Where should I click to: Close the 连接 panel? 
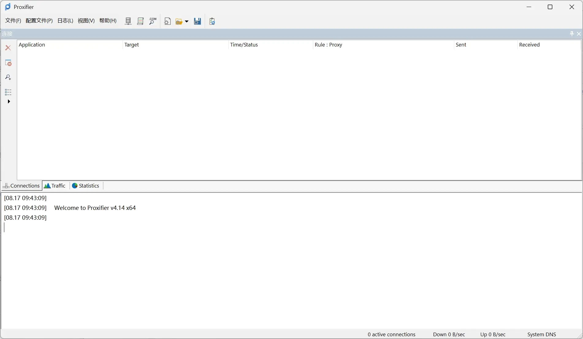[x=579, y=34]
